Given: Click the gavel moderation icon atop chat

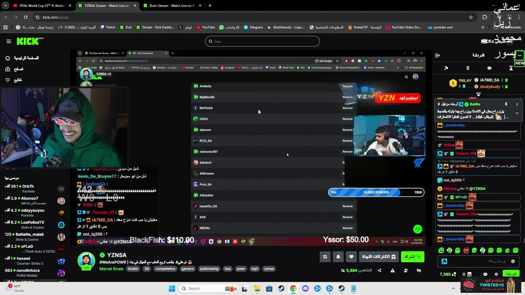Looking at the screenshot, I should click(x=446, y=68).
